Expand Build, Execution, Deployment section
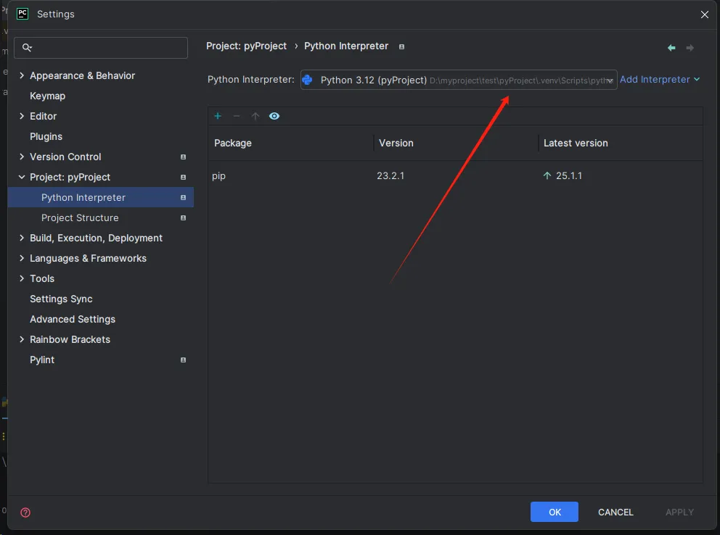The height and width of the screenshot is (535, 720). point(22,238)
